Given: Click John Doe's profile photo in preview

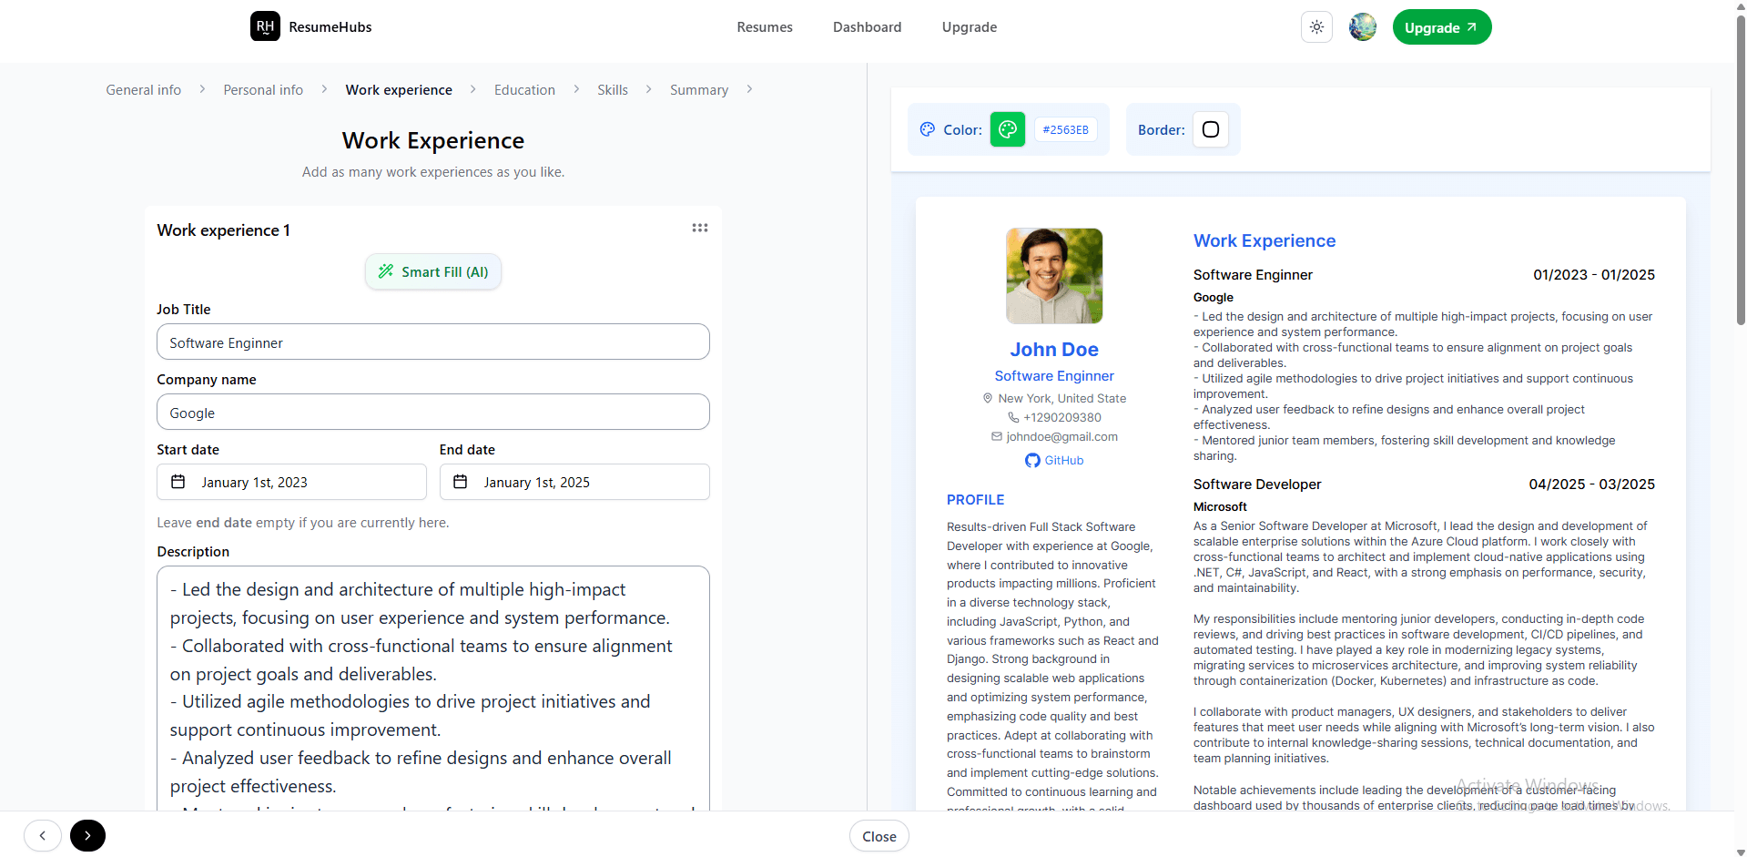Looking at the screenshot, I should pyautogui.click(x=1054, y=276).
